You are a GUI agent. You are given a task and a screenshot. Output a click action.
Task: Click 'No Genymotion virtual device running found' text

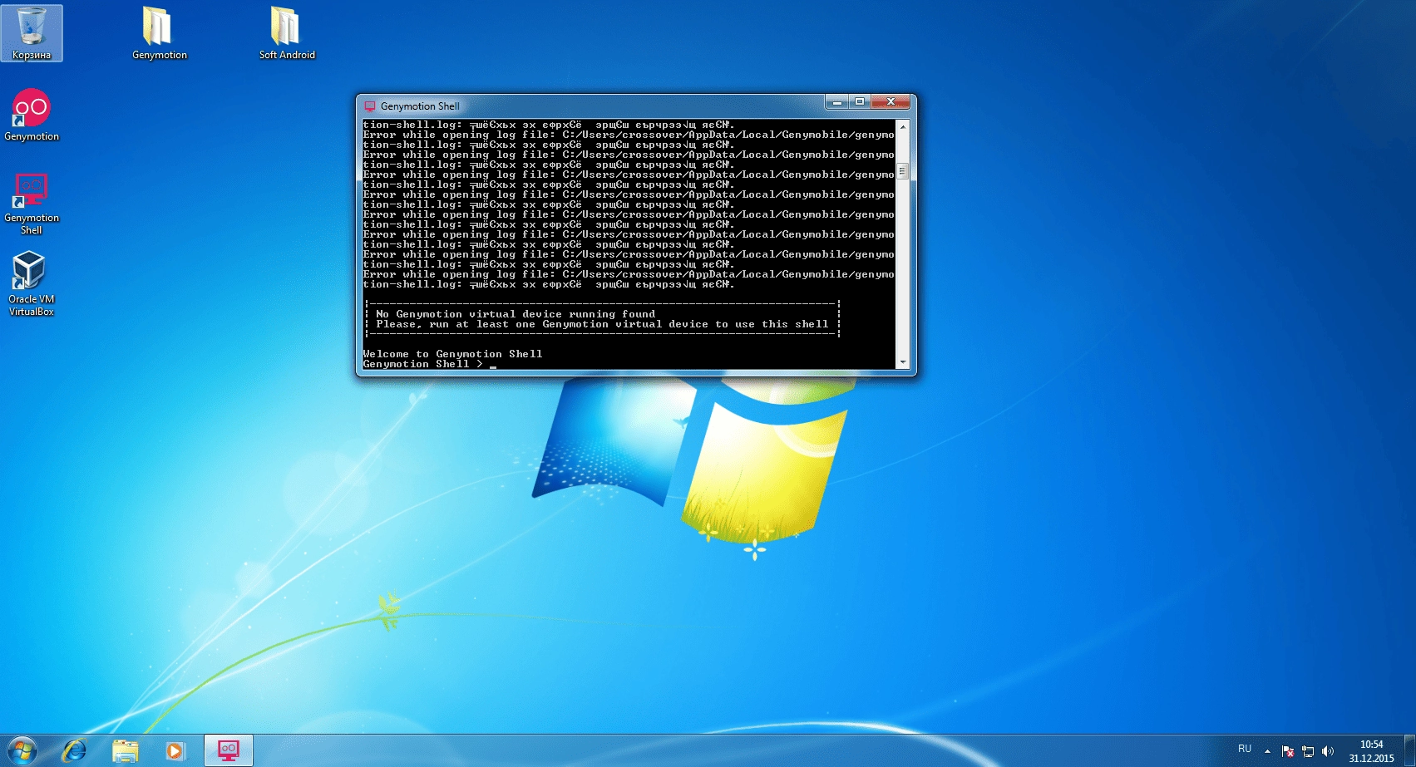click(x=516, y=314)
